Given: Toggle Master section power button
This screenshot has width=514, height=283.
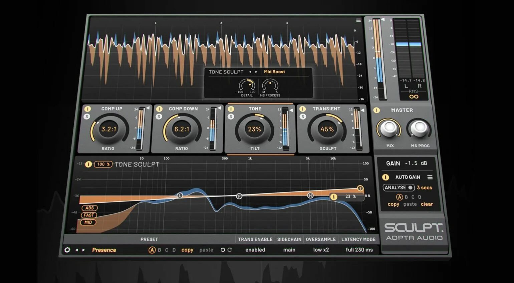Looking at the screenshot, I should pos(376,110).
